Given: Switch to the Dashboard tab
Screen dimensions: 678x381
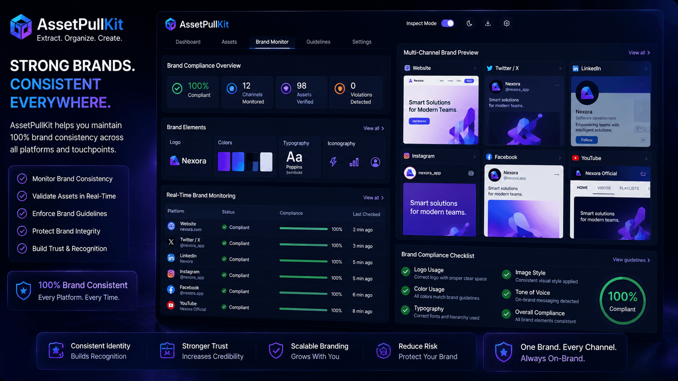Looking at the screenshot, I should (x=188, y=42).
